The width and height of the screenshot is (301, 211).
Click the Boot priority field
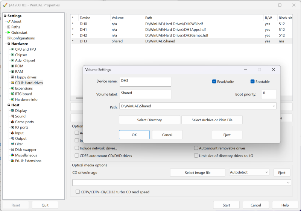269,94
